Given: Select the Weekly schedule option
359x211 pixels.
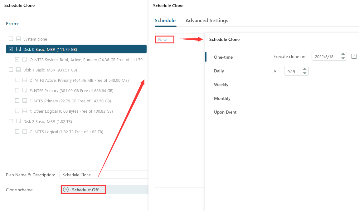Looking at the screenshot, I should pyautogui.click(x=221, y=85).
